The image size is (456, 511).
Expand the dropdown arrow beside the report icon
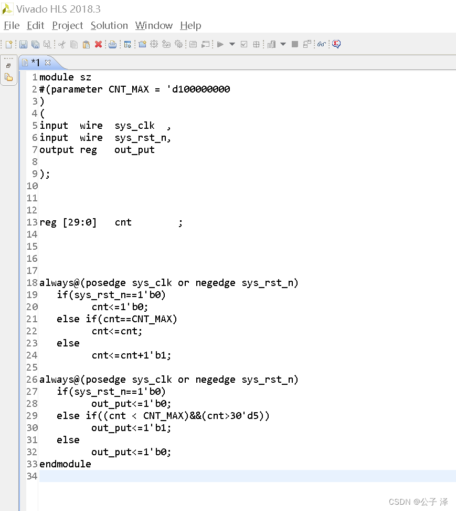283,44
